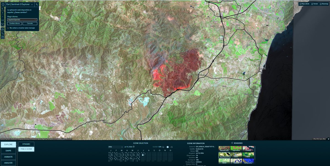Viewport: 330px width, 166px height.
Task: Select the Agriculture renderer
Action: (236, 149)
